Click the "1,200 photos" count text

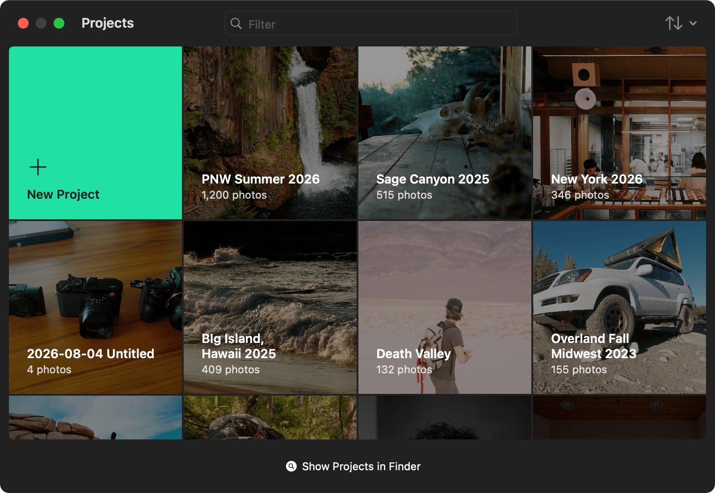pyautogui.click(x=234, y=195)
